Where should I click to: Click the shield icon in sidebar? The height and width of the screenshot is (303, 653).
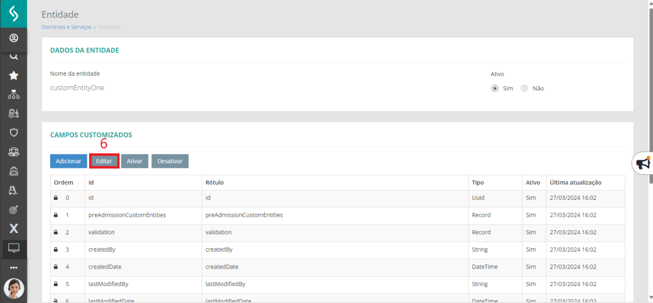point(13,132)
